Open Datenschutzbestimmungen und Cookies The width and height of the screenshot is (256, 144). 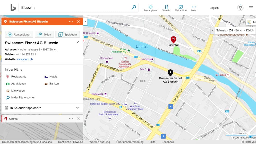tap(27, 142)
